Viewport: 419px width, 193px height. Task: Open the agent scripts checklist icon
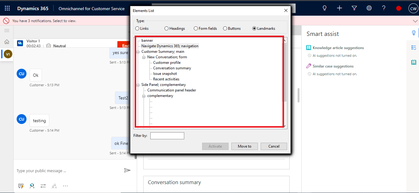coord(413,48)
